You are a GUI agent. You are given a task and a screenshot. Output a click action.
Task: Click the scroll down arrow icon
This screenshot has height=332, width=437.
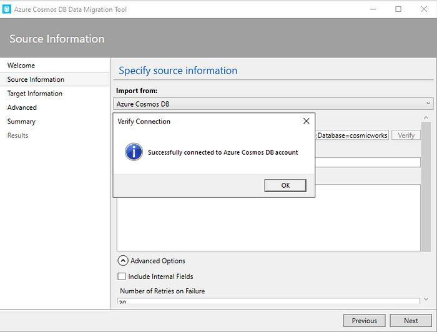click(x=426, y=299)
